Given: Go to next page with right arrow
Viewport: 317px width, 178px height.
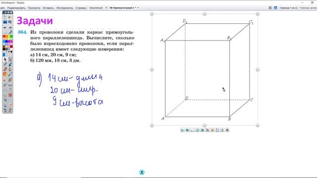Looking at the screenshot, I should click(x=10, y=27).
